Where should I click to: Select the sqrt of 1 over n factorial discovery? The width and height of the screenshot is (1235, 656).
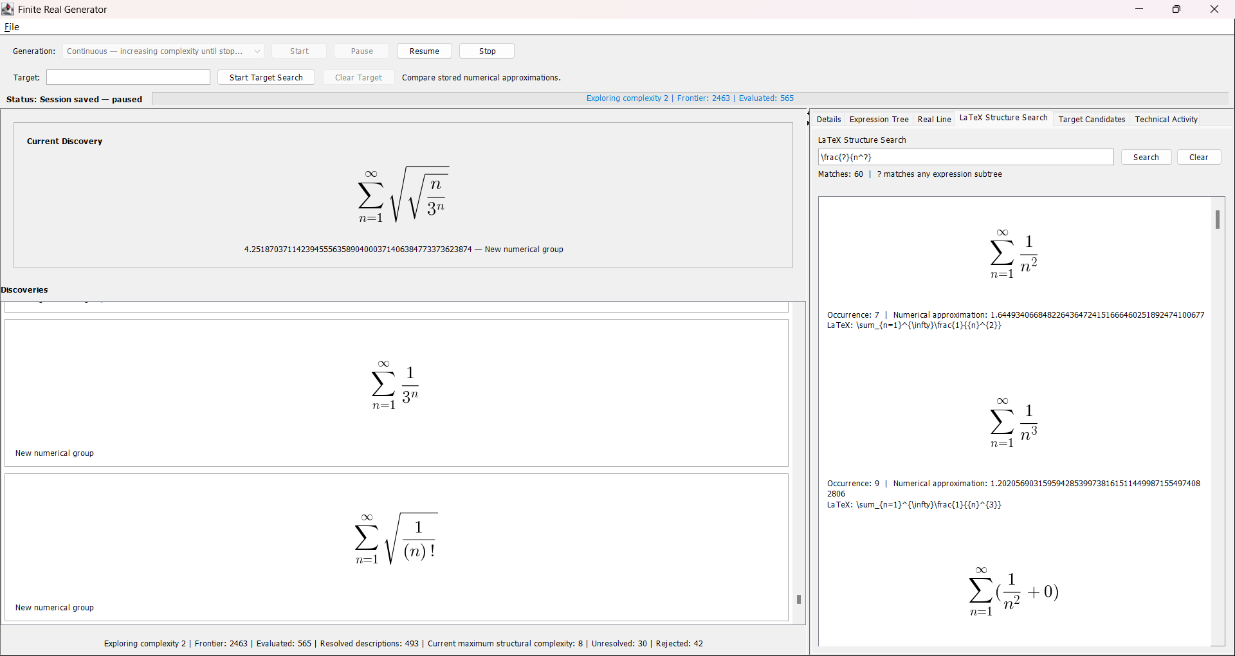click(396, 547)
